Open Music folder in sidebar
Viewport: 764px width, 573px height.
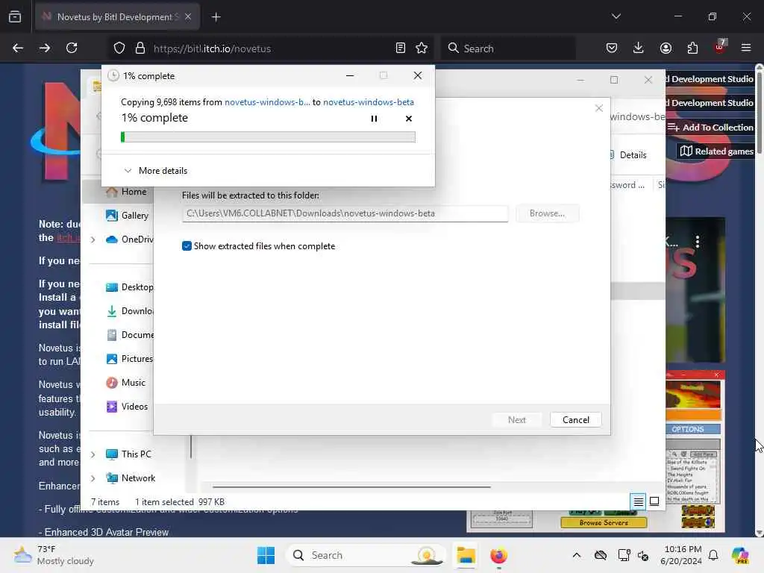click(x=125, y=383)
